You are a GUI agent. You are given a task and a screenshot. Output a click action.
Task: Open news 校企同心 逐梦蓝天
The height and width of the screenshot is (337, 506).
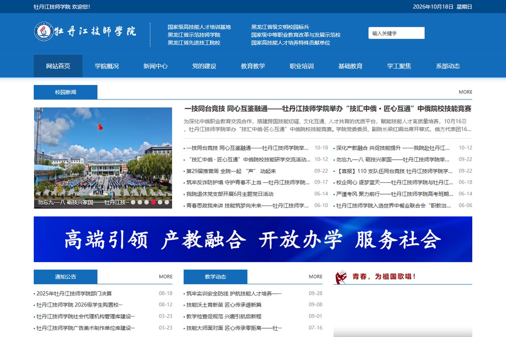(x=395, y=182)
